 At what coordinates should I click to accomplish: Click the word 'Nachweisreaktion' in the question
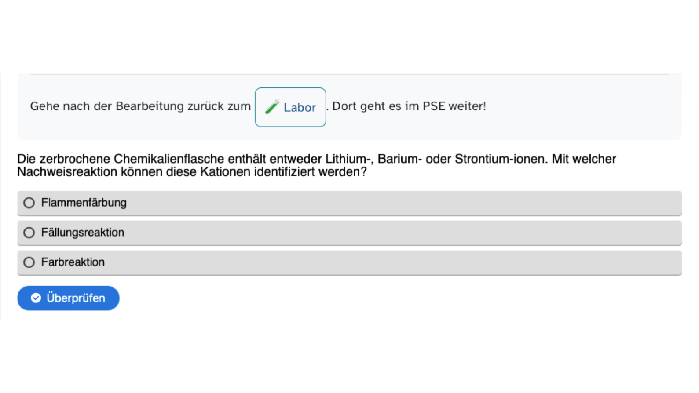(67, 172)
